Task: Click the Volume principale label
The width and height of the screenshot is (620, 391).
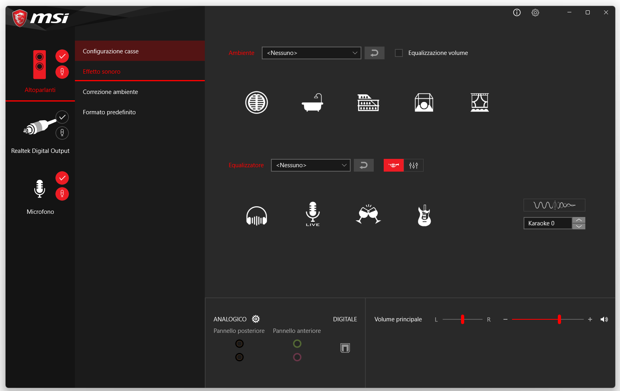Action: click(x=398, y=319)
